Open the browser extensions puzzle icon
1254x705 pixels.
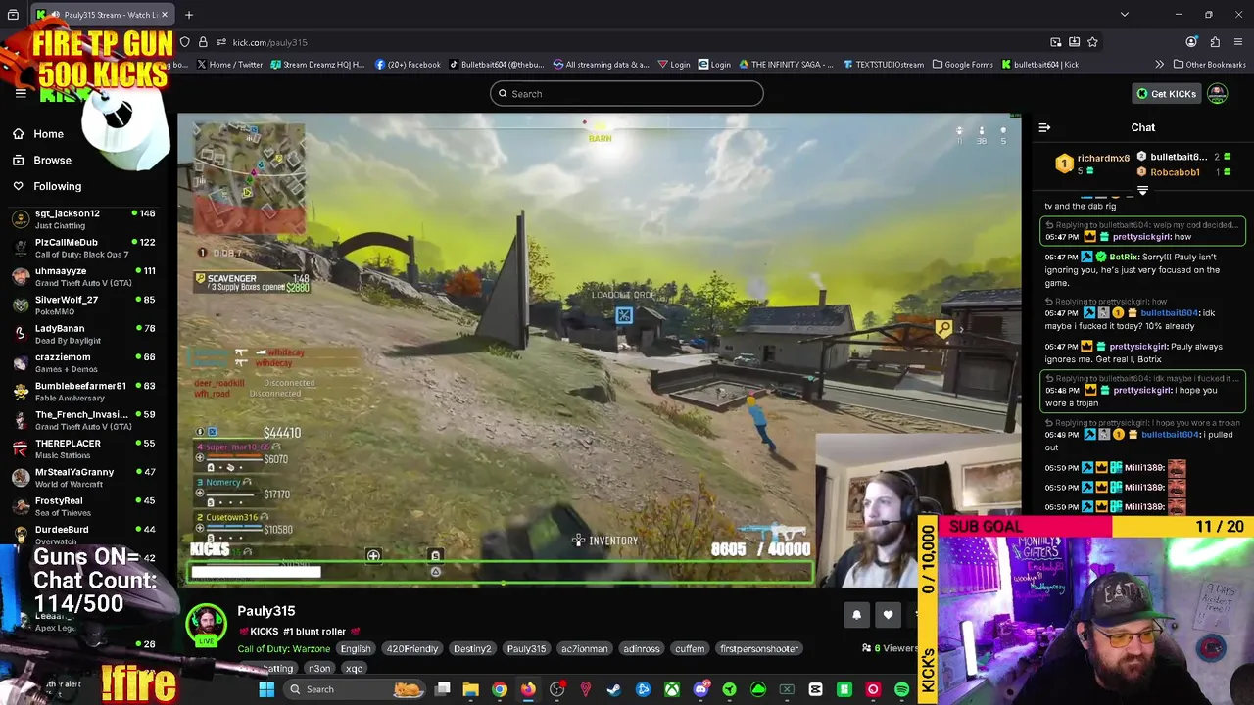coord(1215,42)
